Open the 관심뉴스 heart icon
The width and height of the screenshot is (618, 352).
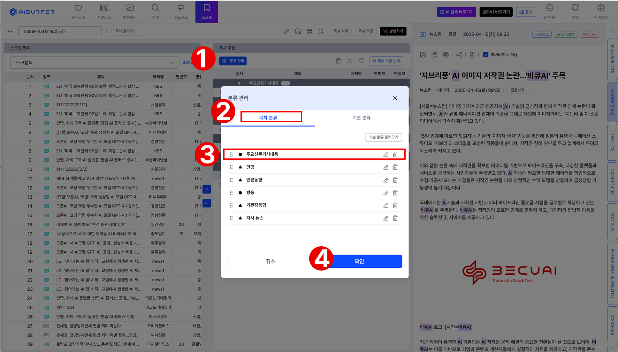pos(78,8)
